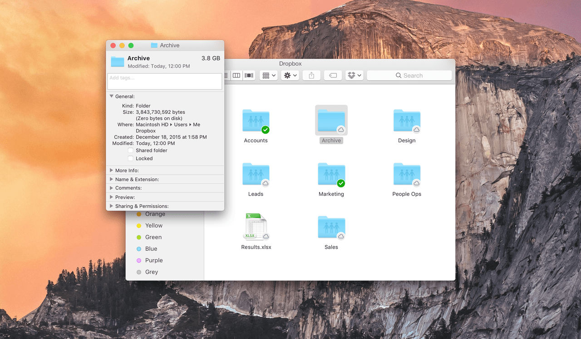
Task: Expand the Sharing & Permissions section
Action: 111,206
